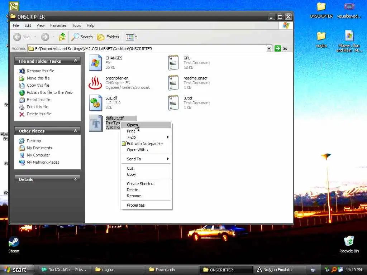Viewport: 367px width, 275px height.
Task: Go to Desktop in Other Places
Action: click(x=34, y=141)
